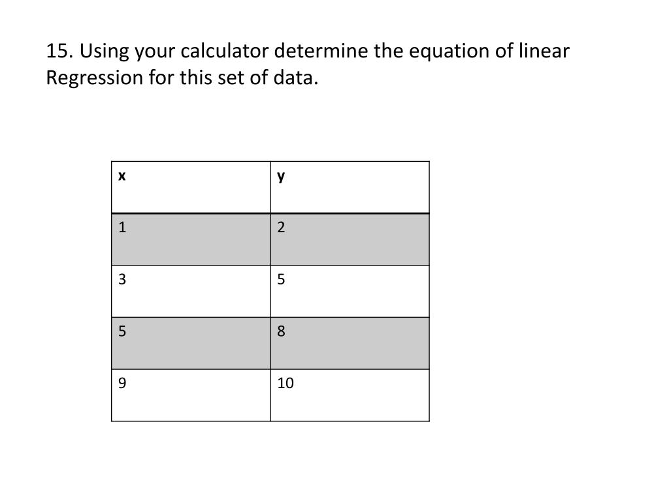Click the word 'determine' in the question
669x501 pixels.
tap(321, 51)
